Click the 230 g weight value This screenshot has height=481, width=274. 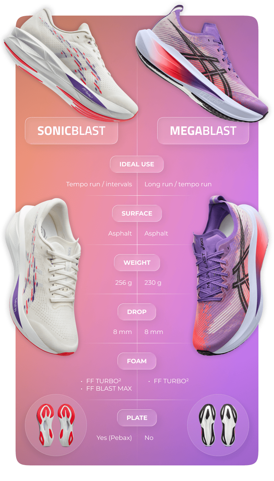153,283
